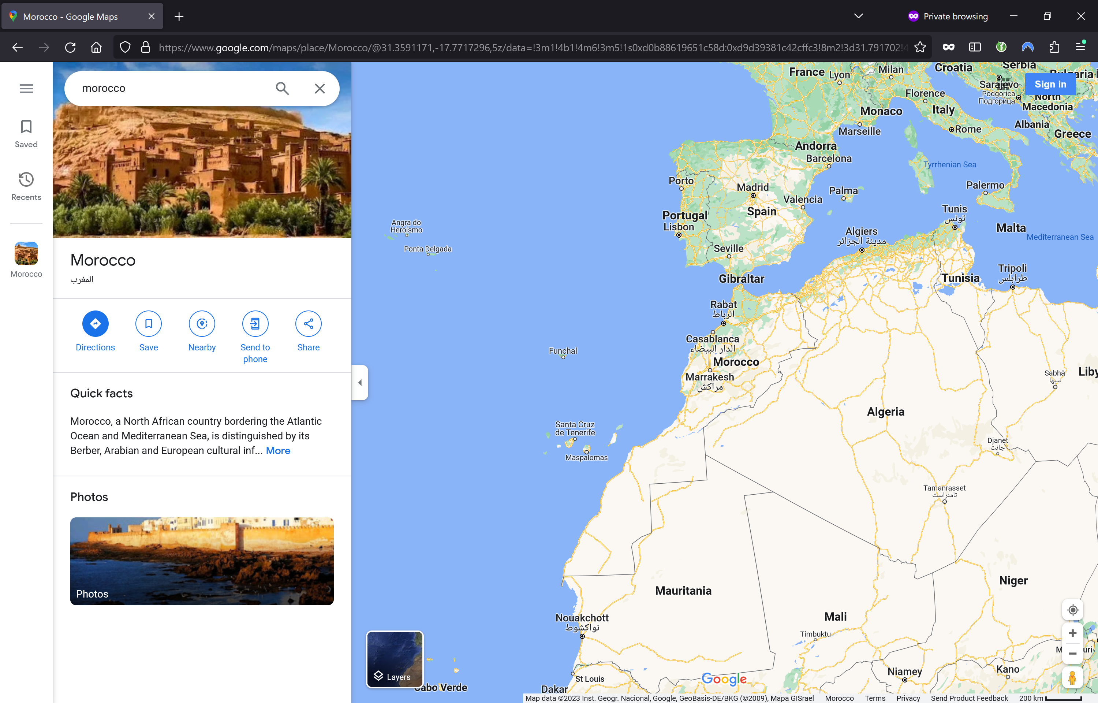Bookmark this page with star icon

pos(920,48)
